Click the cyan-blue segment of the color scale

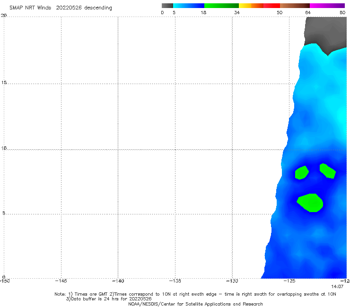pyautogui.click(x=189, y=6)
